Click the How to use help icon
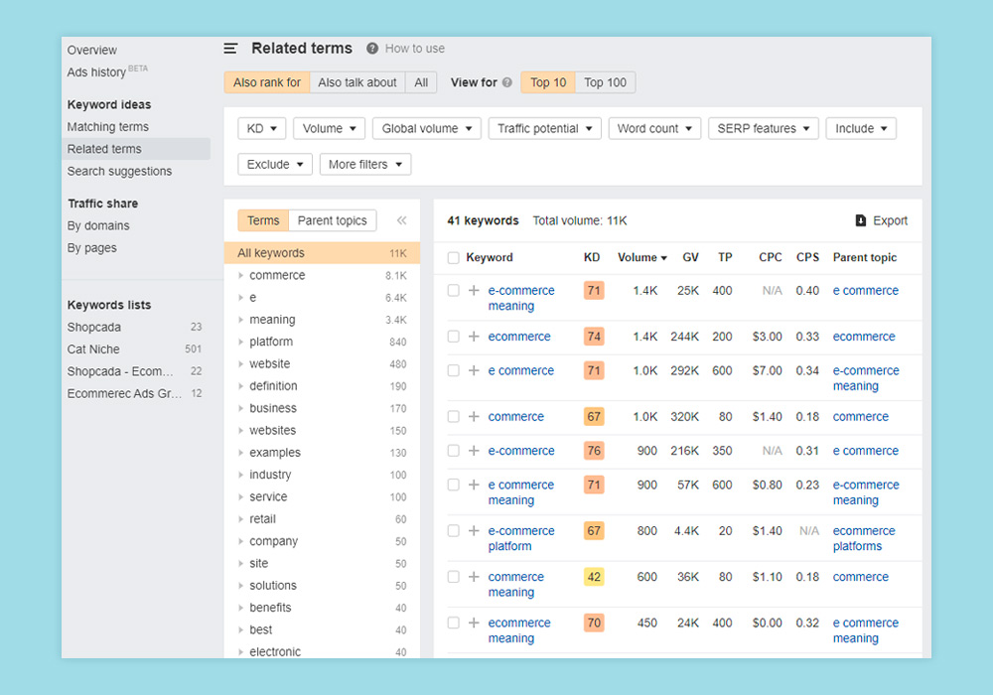 pyautogui.click(x=372, y=49)
